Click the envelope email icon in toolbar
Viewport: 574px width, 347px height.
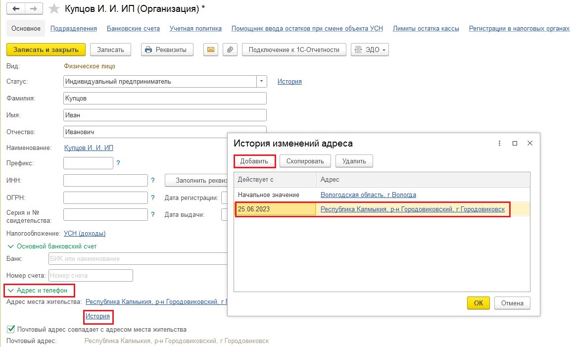211,50
